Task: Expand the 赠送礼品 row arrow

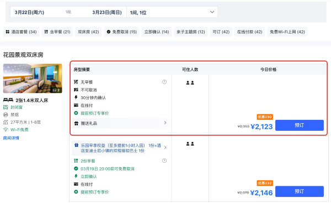Action: click(x=165, y=123)
